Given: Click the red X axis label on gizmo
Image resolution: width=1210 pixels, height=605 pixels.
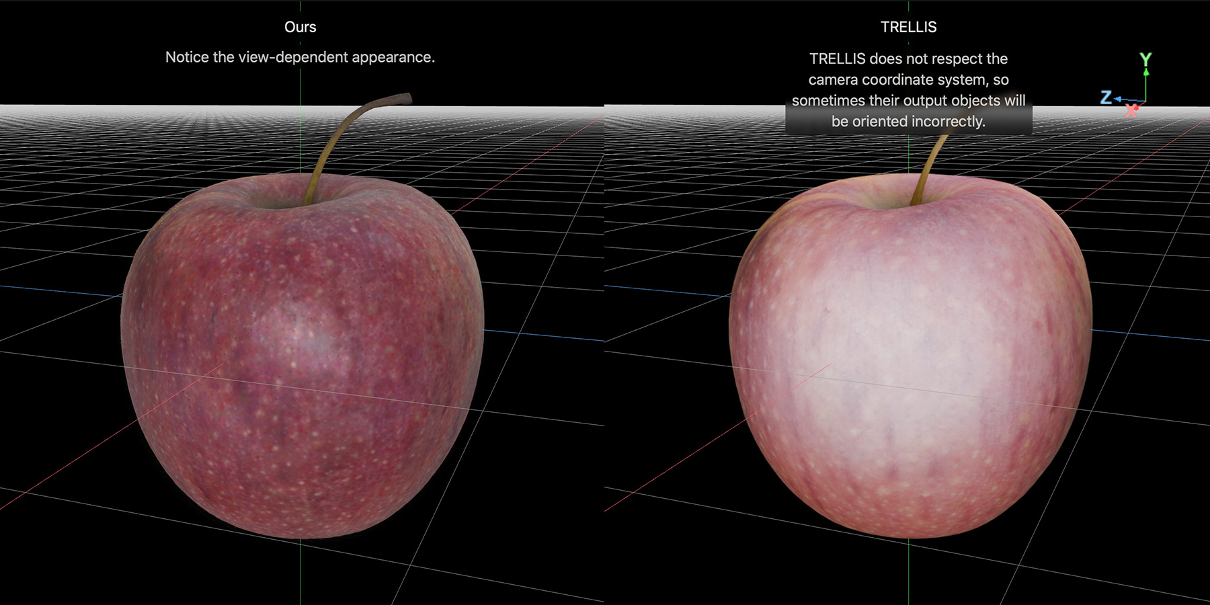Looking at the screenshot, I should coord(1131,111).
